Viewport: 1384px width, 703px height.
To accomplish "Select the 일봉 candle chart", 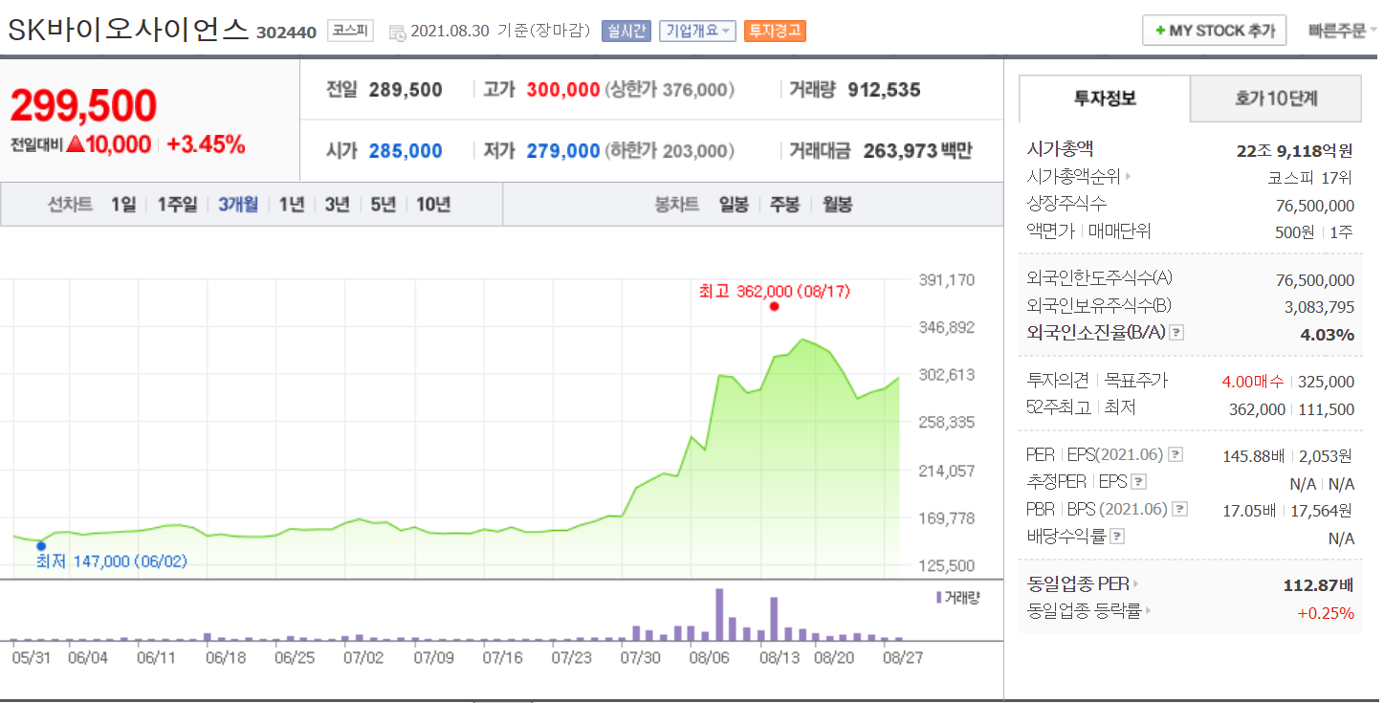I will point(734,204).
